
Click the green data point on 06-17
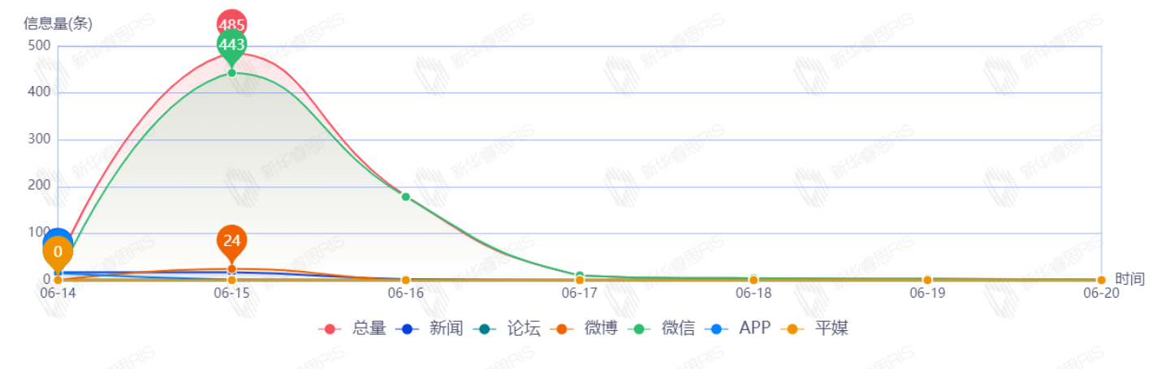(579, 276)
